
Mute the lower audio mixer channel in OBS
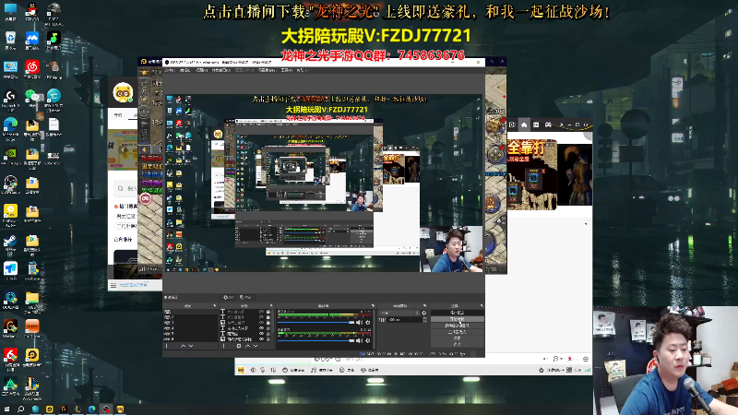coord(359,340)
